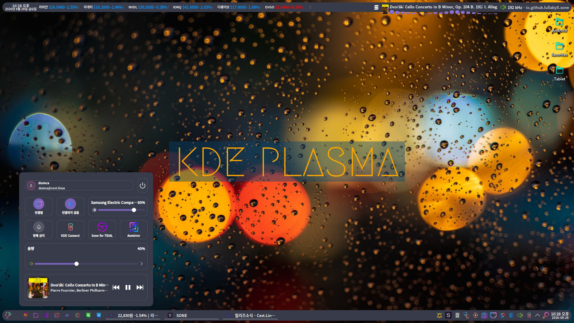Open the Bluetooth tray icon
Screen dimensions: 574x323
tap(511, 315)
